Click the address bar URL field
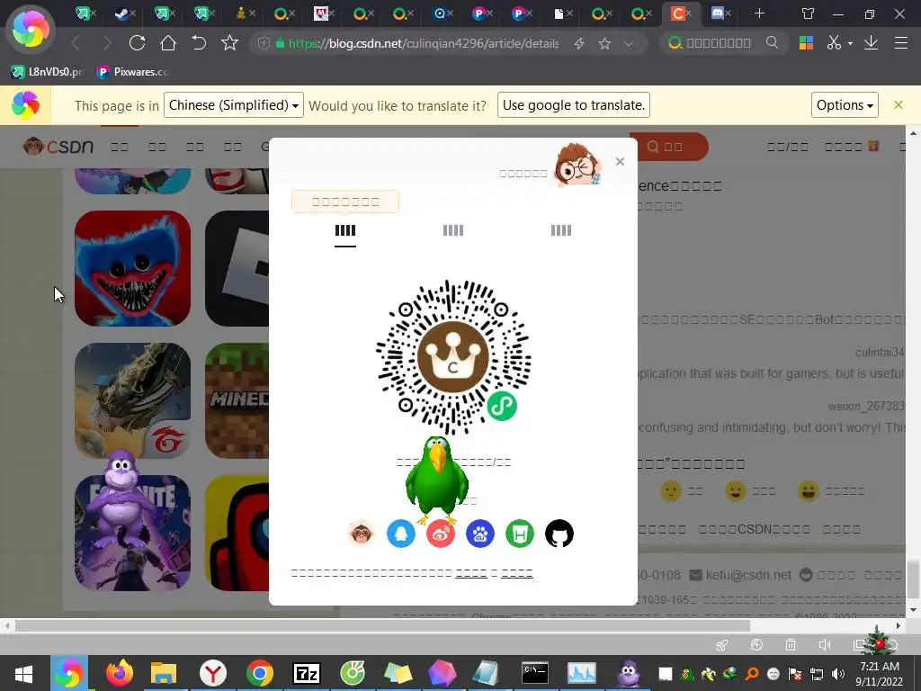The width and height of the screenshot is (921, 691). point(424,43)
